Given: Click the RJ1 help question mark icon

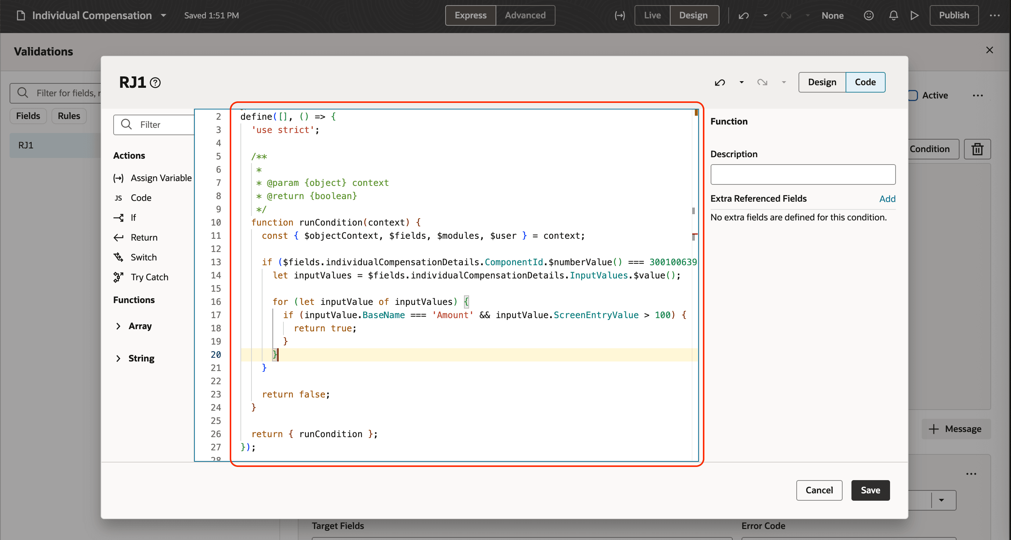Looking at the screenshot, I should pyautogui.click(x=156, y=83).
